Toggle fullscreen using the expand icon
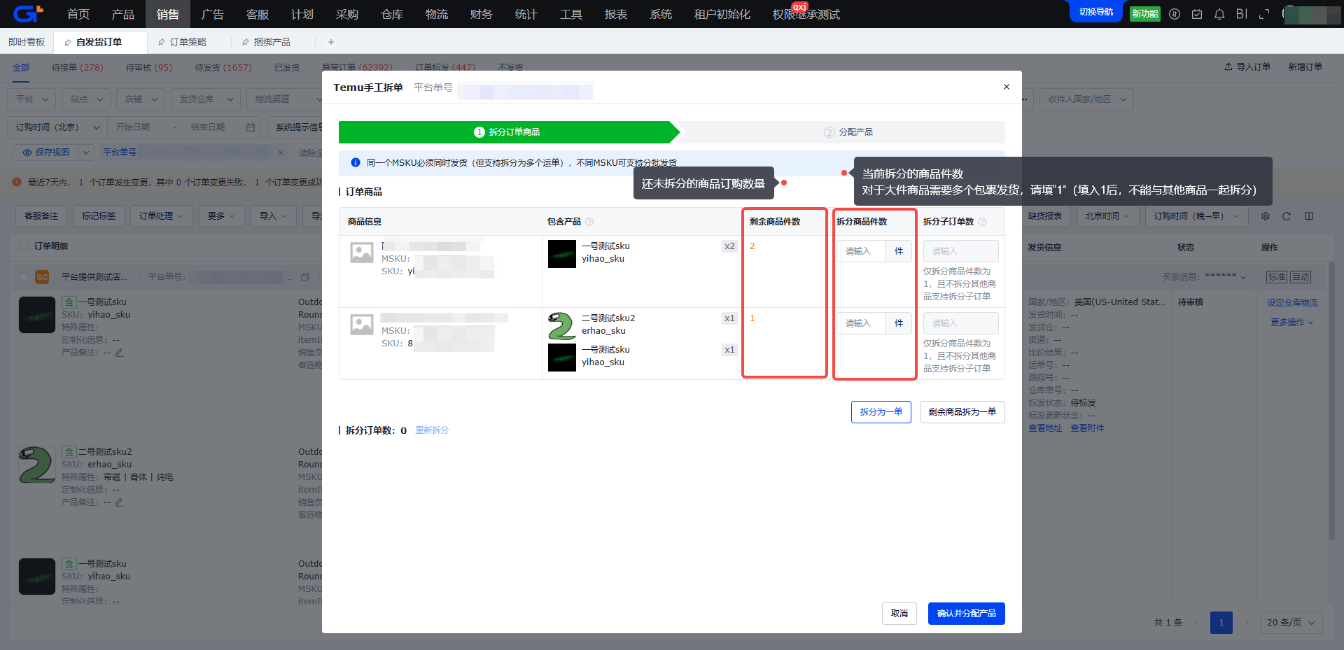The width and height of the screenshot is (1344, 650). (1264, 14)
